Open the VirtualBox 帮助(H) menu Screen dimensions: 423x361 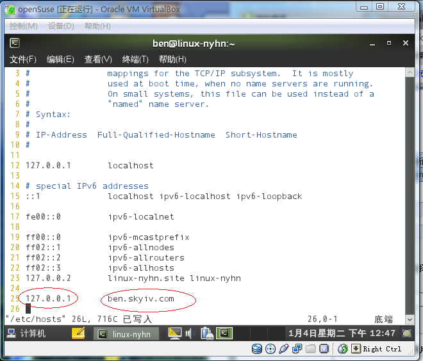click(x=97, y=26)
